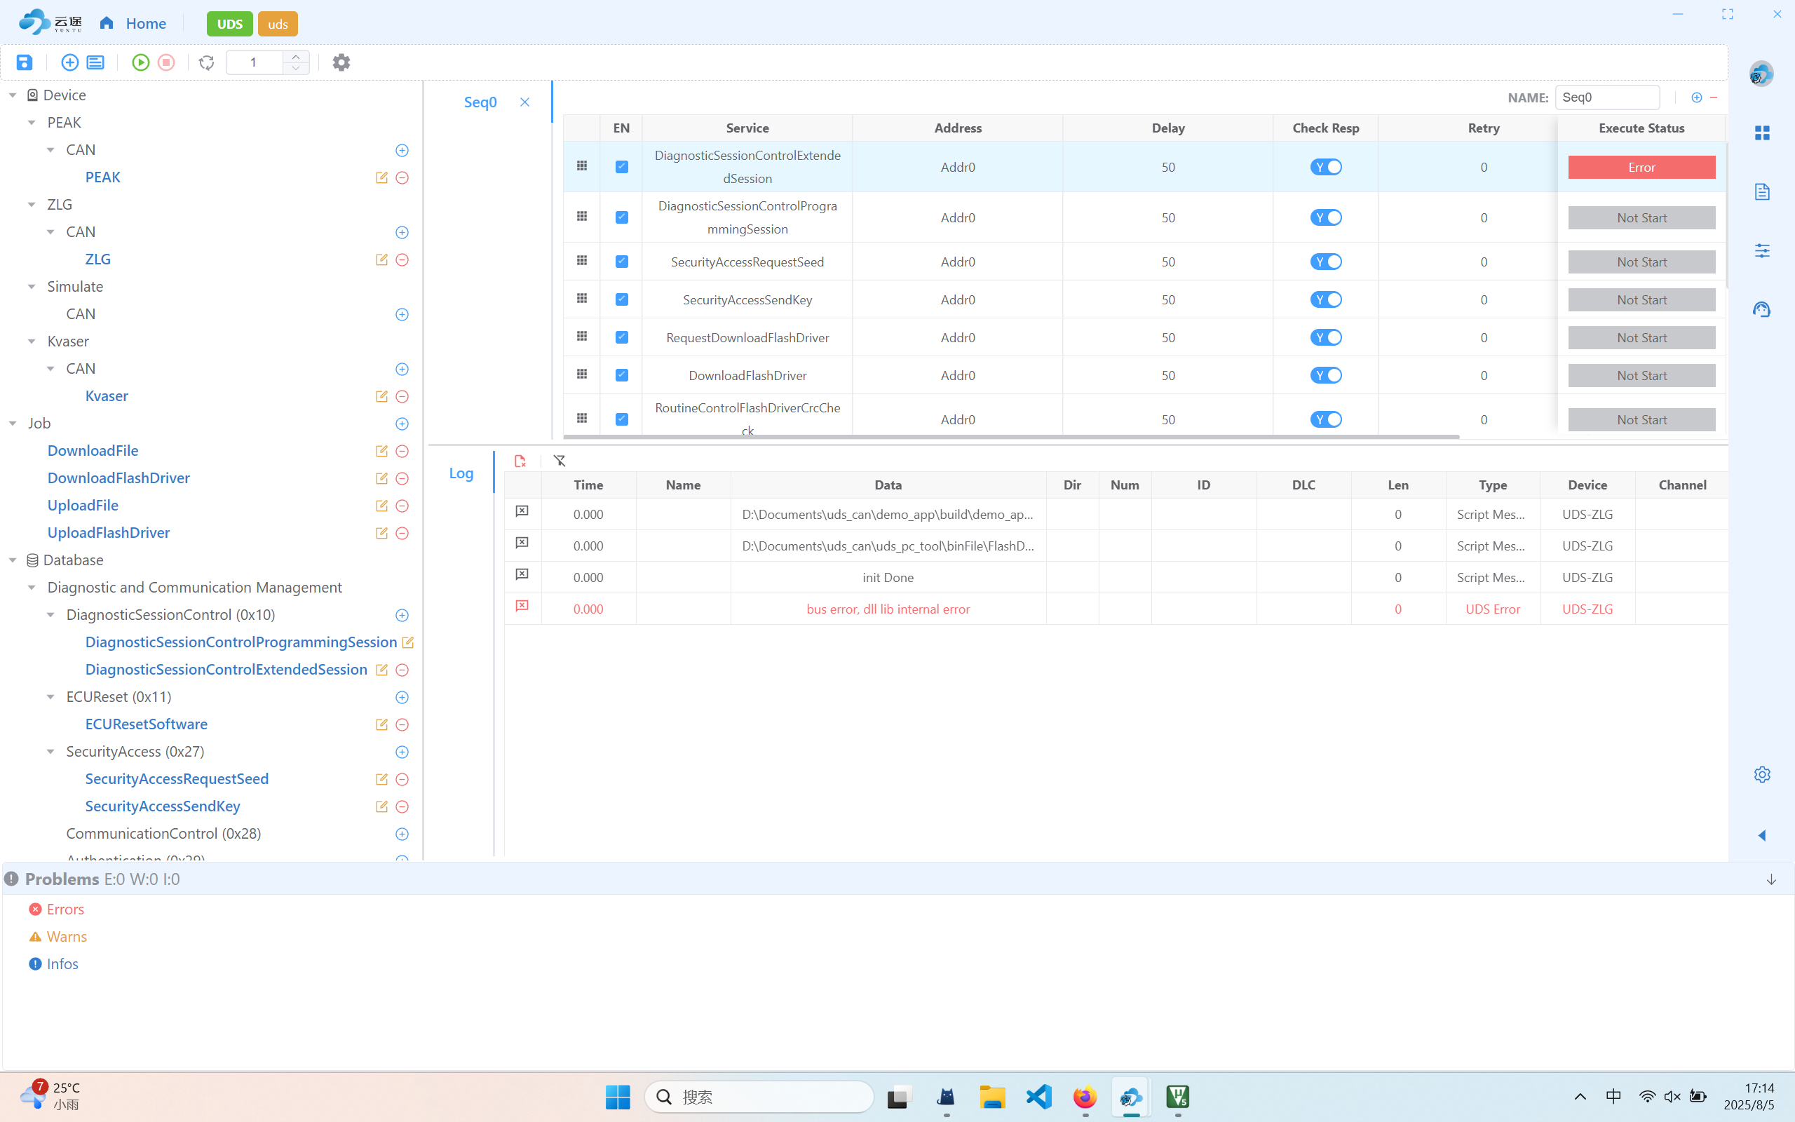Click the loop cycle icon in the toolbar
This screenshot has height=1122, width=1795.
click(x=207, y=62)
